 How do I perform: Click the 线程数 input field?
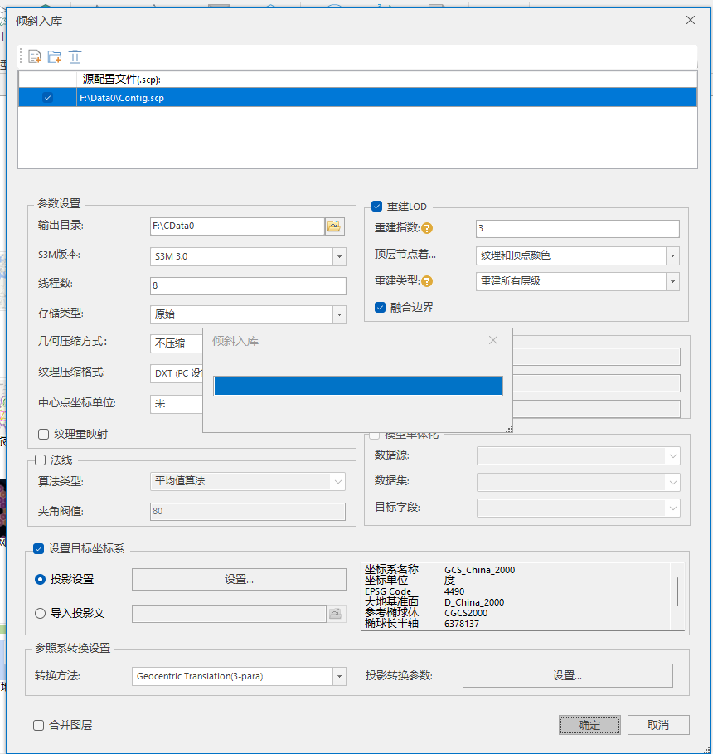247,286
